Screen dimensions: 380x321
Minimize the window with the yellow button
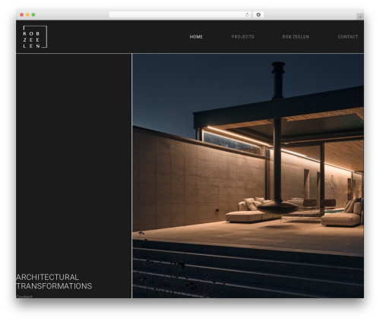[x=27, y=15]
